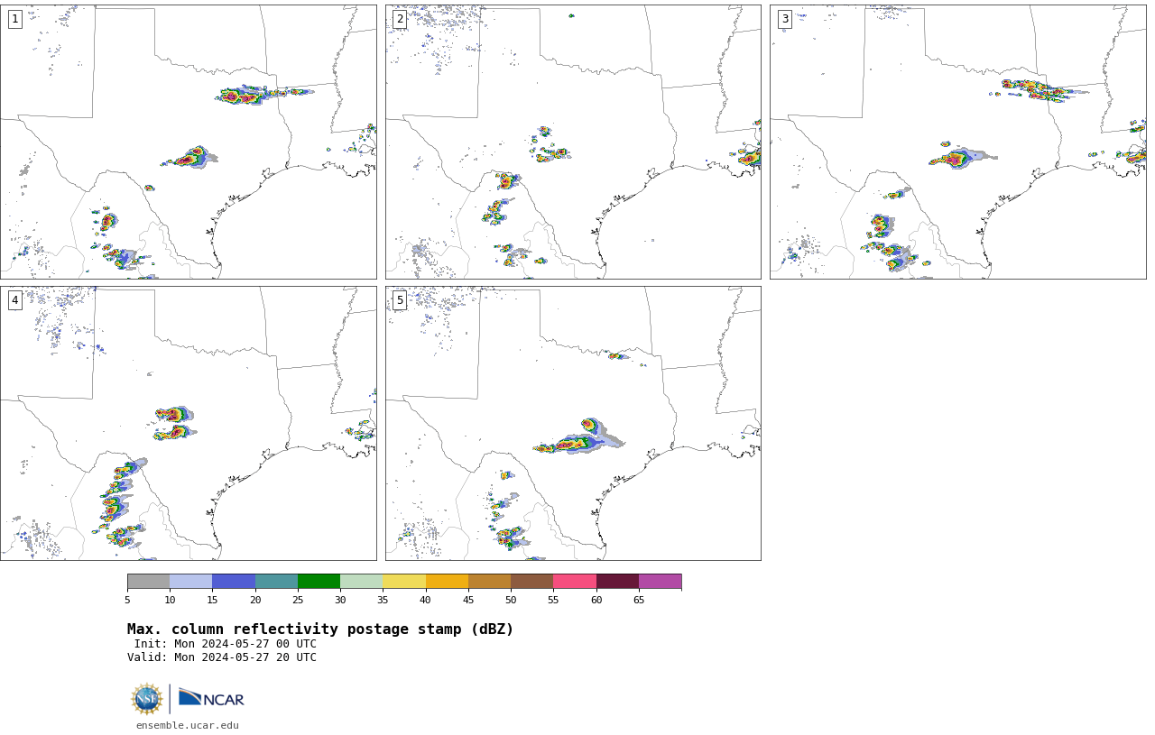1155x735 pixels.
Task: Click the ensemble.ucar.edu text
Action: pos(188,725)
